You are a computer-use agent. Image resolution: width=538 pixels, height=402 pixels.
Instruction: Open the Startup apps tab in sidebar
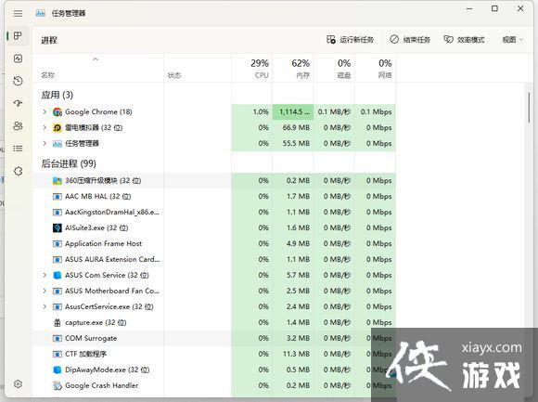pyautogui.click(x=18, y=103)
